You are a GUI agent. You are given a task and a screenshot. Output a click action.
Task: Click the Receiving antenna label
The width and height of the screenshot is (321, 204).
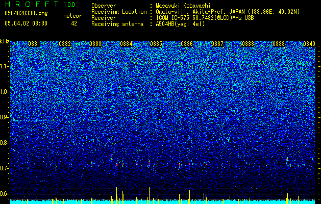pyautogui.click(x=117, y=24)
